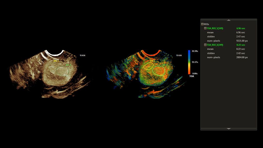
Task: Collapse the TOA_ROI_2(349) node
Action: tap(205, 45)
